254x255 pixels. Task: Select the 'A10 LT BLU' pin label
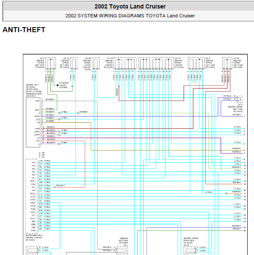pyautogui.click(x=45, y=161)
